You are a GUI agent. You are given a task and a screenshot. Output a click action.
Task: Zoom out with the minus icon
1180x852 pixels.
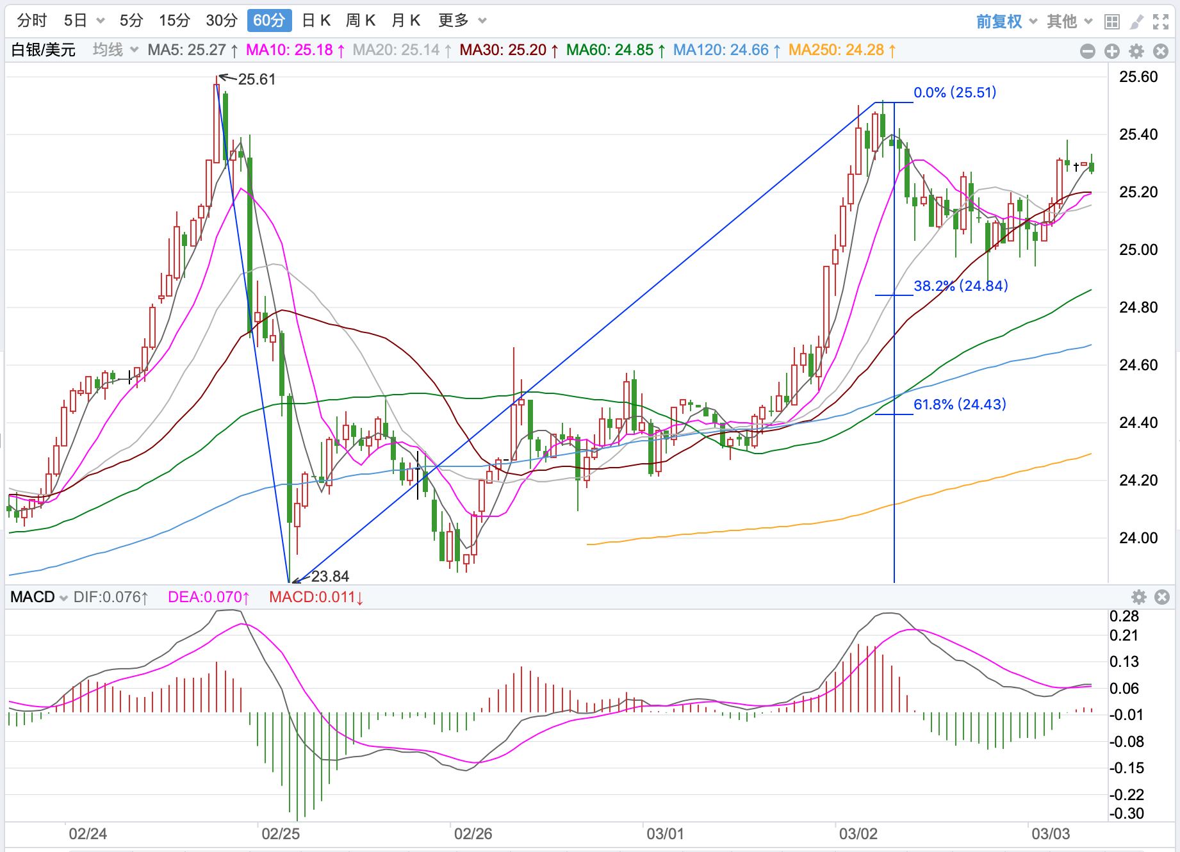pyautogui.click(x=1088, y=51)
